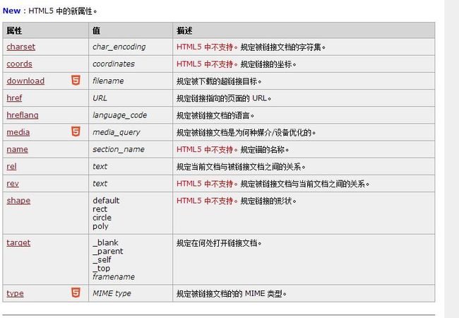Select the poly shape value
Viewport: 459px width, 318px height.
(100, 226)
